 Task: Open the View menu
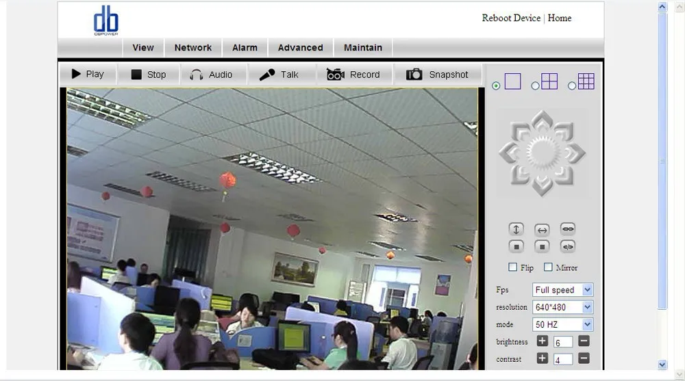tap(143, 48)
